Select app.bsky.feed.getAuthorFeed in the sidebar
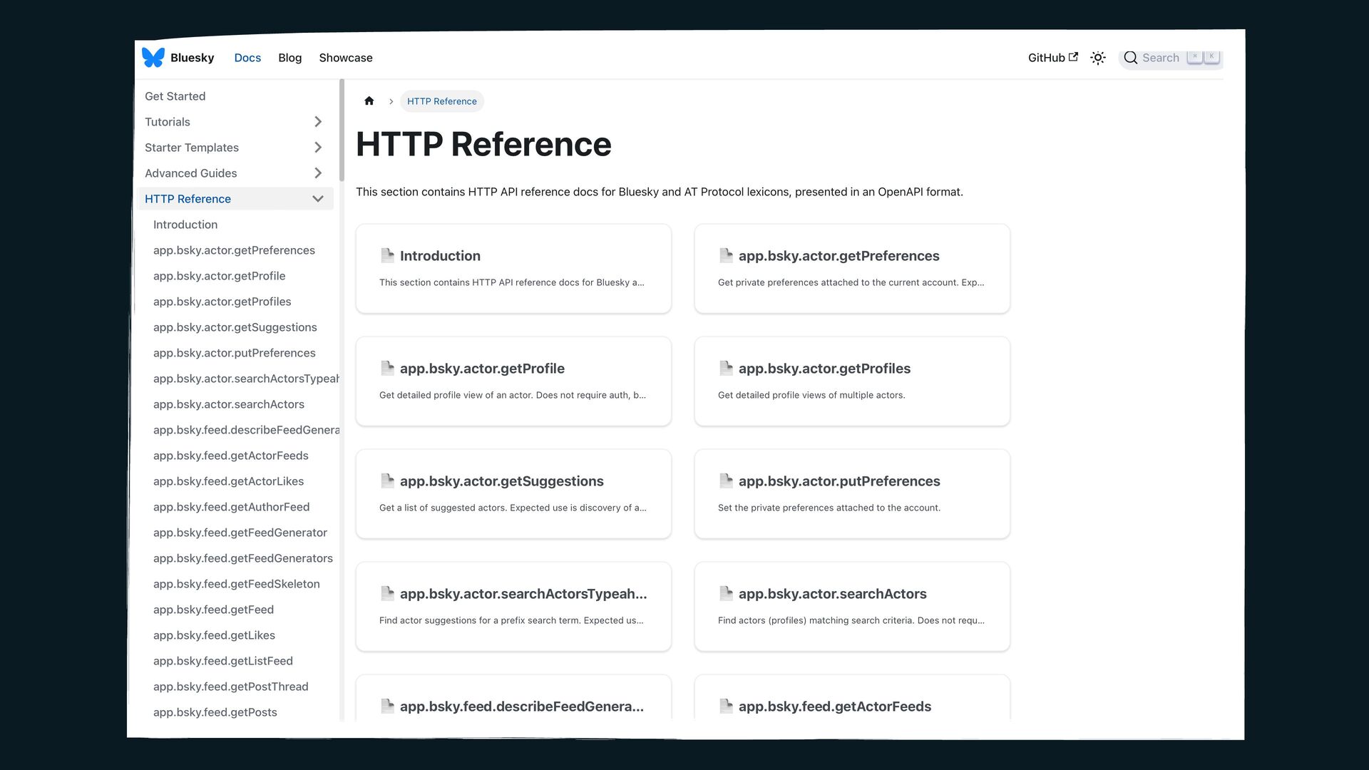The width and height of the screenshot is (1369, 770). [231, 507]
